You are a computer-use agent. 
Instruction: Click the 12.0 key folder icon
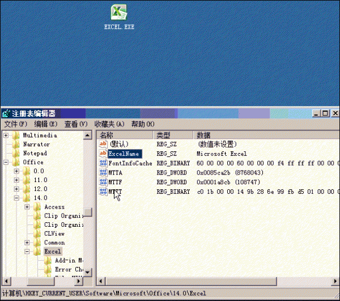(x=27, y=189)
